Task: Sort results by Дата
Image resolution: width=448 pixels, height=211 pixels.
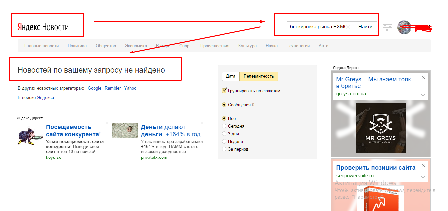Action: pyautogui.click(x=231, y=76)
